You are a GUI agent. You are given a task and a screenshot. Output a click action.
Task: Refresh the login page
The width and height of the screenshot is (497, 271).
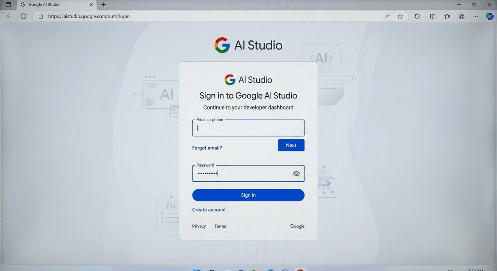click(23, 16)
